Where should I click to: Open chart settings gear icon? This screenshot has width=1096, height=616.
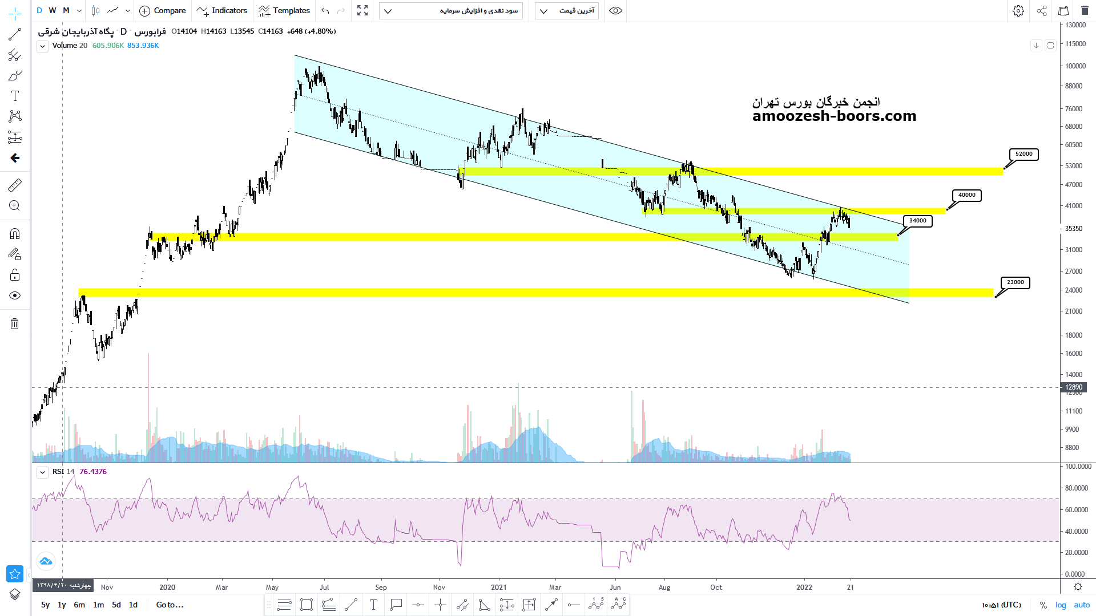1018,11
